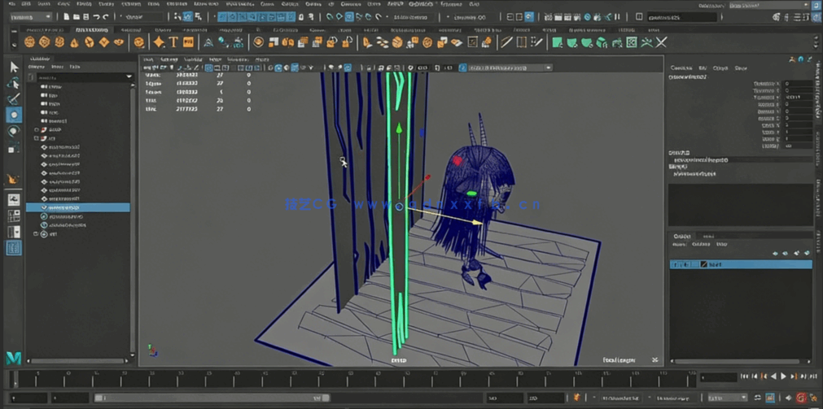Activate the Lasso Select tool

(x=14, y=84)
